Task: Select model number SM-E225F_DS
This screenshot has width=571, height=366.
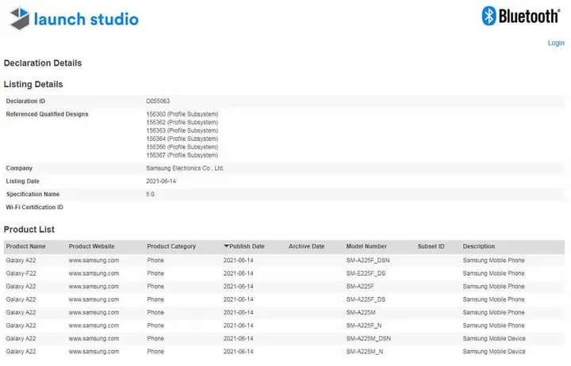Action: [366, 273]
